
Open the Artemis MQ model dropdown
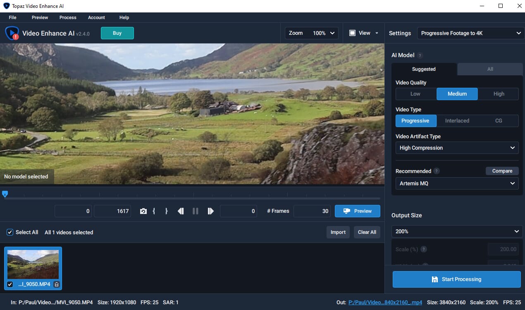pos(457,183)
